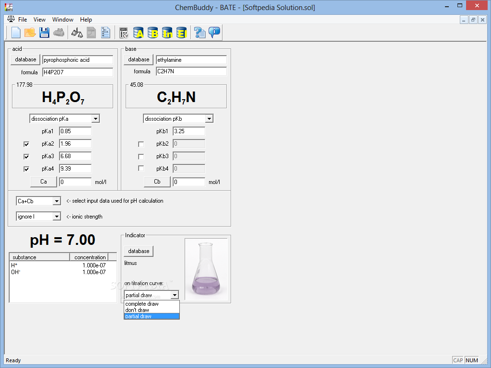This screenshot has width=491, height=368.
Task: Click the Cb concentration input field
Action: (189, 182)
